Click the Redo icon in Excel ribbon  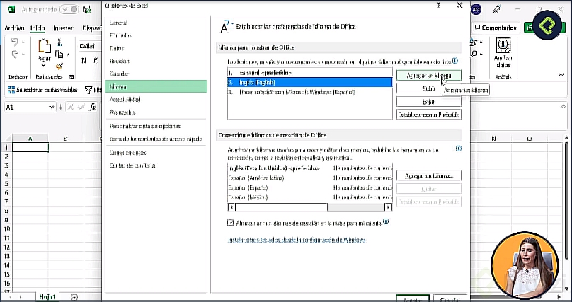pos(15,54)
